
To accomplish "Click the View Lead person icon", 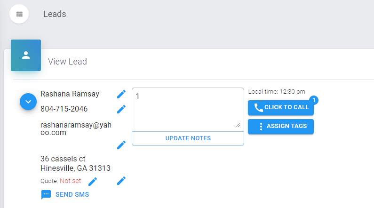I will coord(26,56).
